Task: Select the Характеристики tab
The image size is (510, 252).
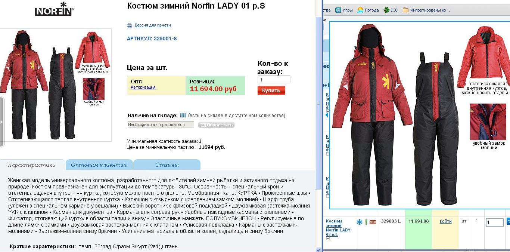Action: click(x=32, y=165)
